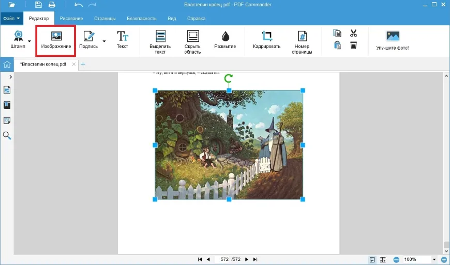Choose Скрыть область redaction tool

pos(192,42)
